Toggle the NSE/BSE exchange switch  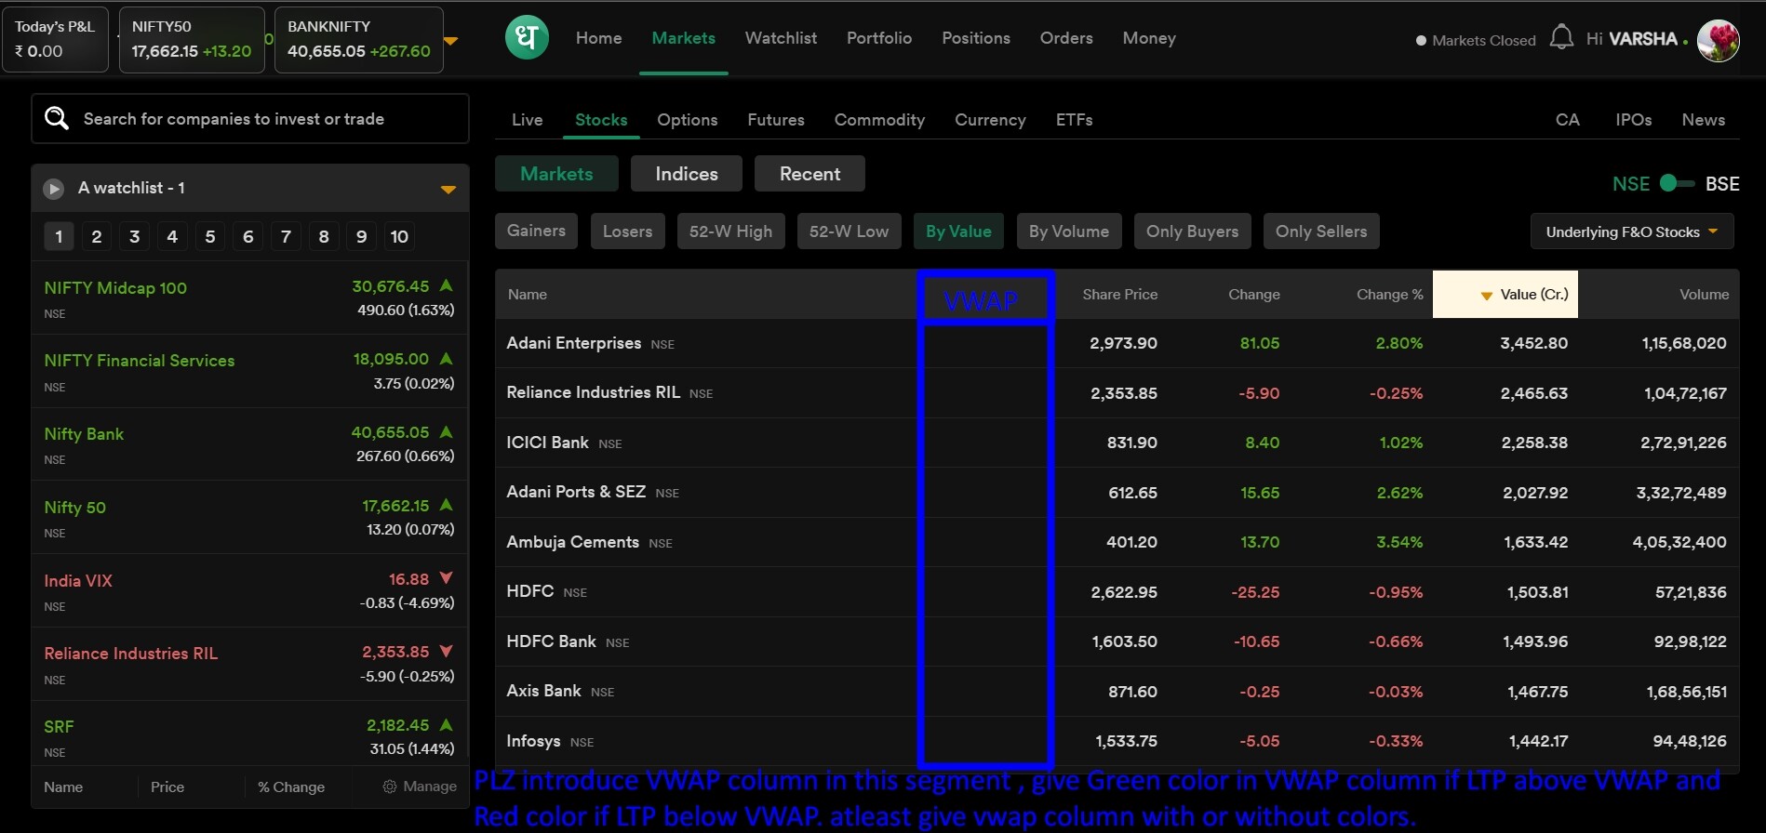point(1677,183)
